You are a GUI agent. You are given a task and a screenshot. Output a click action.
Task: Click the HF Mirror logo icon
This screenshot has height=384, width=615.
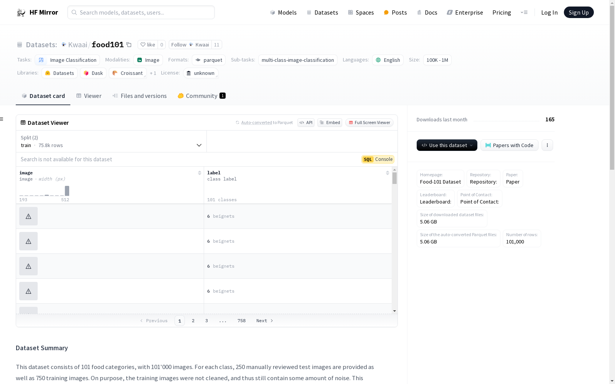click(21, 13)
